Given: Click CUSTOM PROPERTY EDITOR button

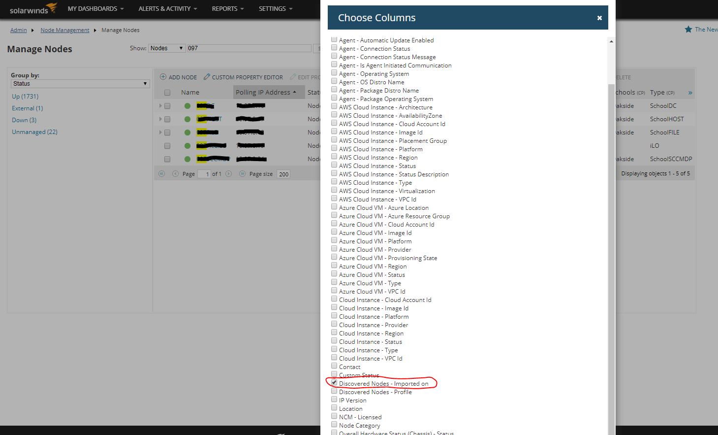Looking at the screenshot, I should [x=243, y=77].
